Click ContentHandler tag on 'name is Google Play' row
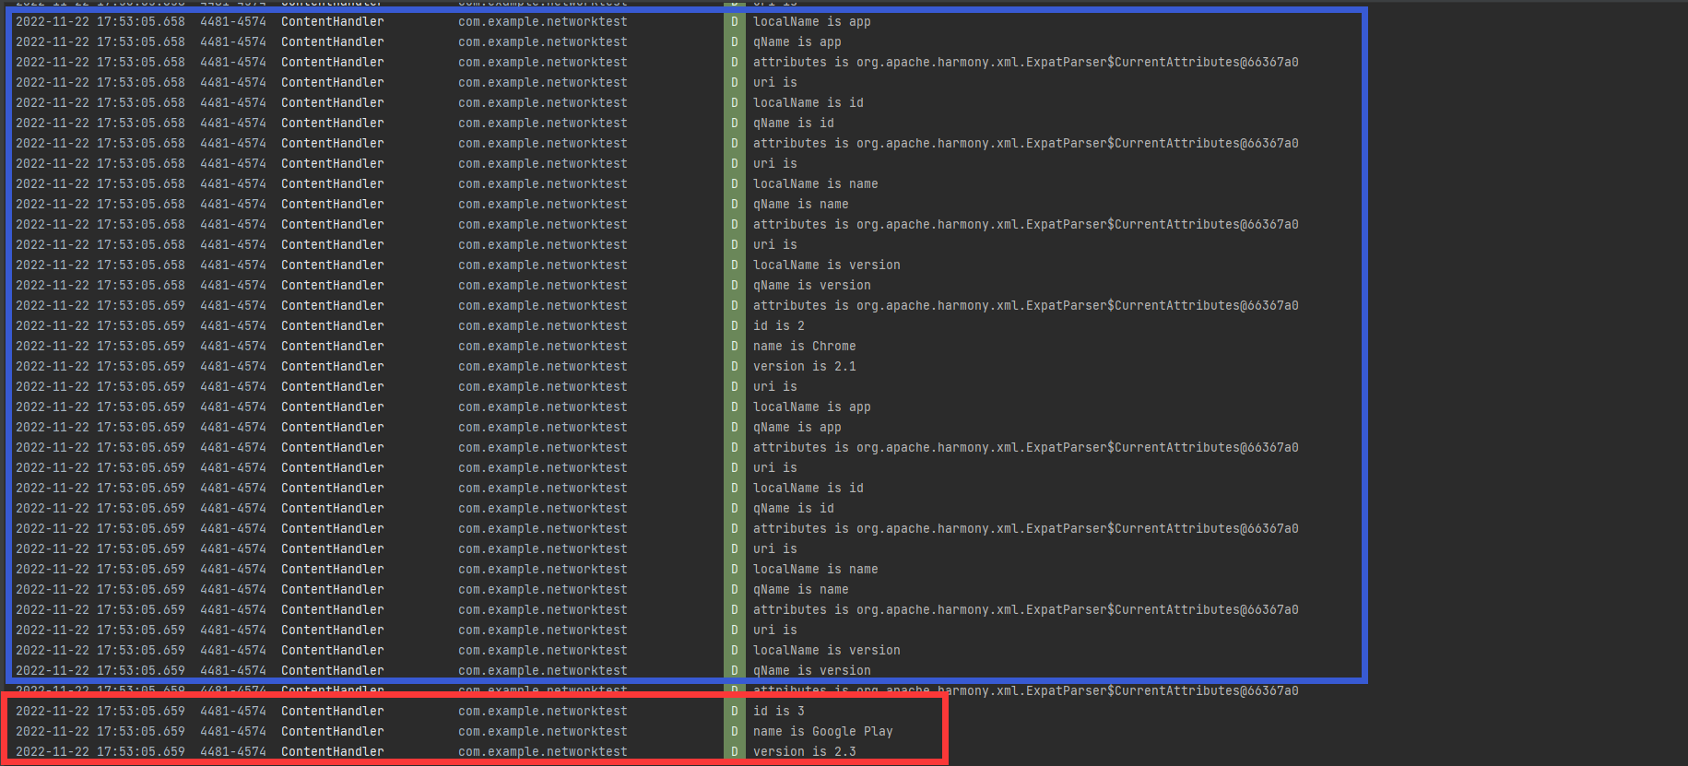Viewport: 1688px width, 766px height. pos(332,731)
